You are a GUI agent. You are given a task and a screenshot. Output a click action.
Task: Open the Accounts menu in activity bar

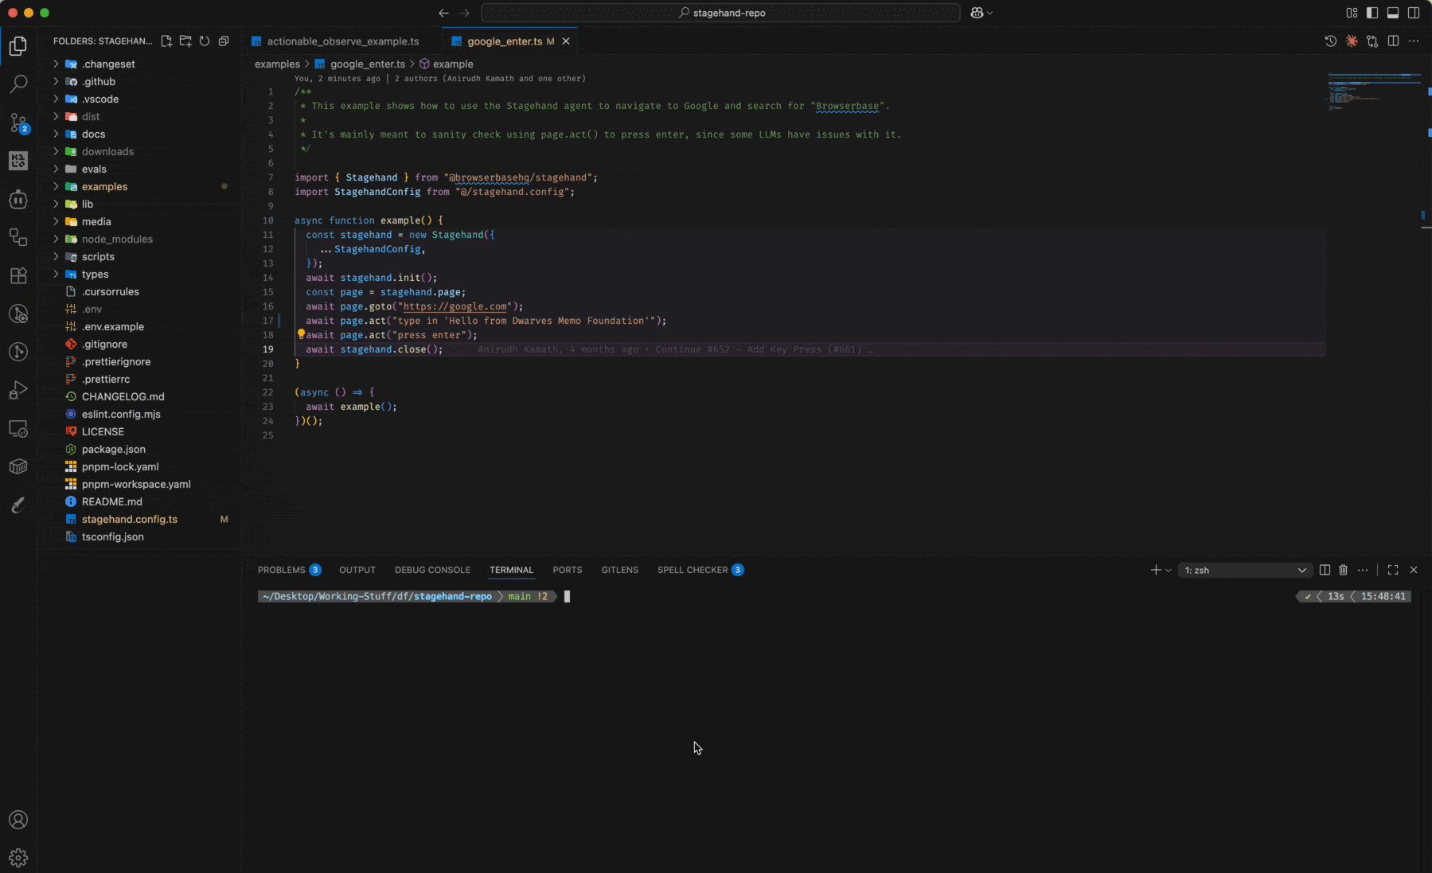coord(18,820)
